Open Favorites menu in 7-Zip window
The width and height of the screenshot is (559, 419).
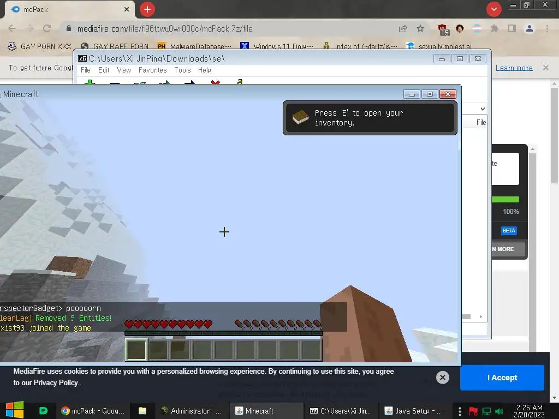[153, 70]
